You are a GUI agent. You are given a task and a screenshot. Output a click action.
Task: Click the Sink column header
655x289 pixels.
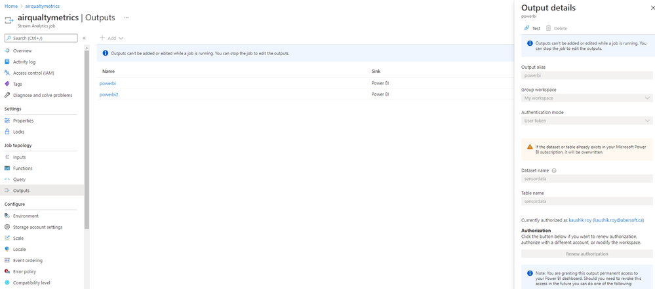click(x=376, y=71)
